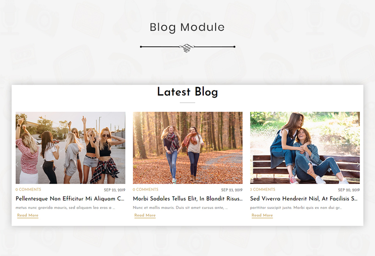Click the excerpt starting 'Nunc et mollis mauris'
The width and height of the screenshot is (375, 256).
pos(180,207)
